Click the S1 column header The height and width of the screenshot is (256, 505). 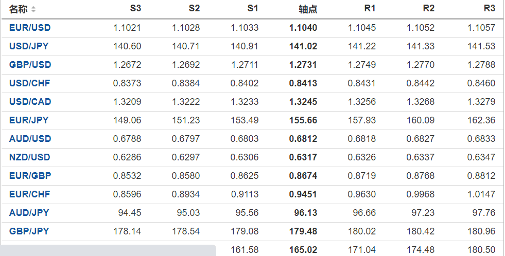[253, 9]
